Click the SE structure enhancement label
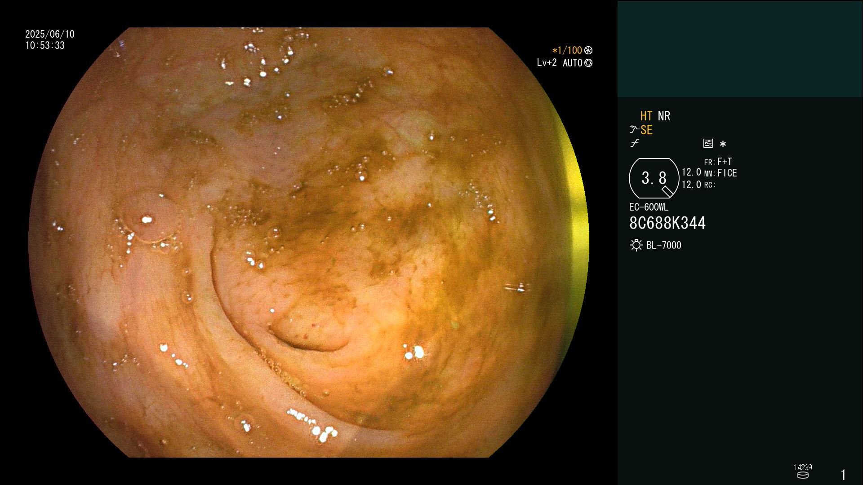The width and height of the screenshot is (863, 485). click(x=646, y=130)
